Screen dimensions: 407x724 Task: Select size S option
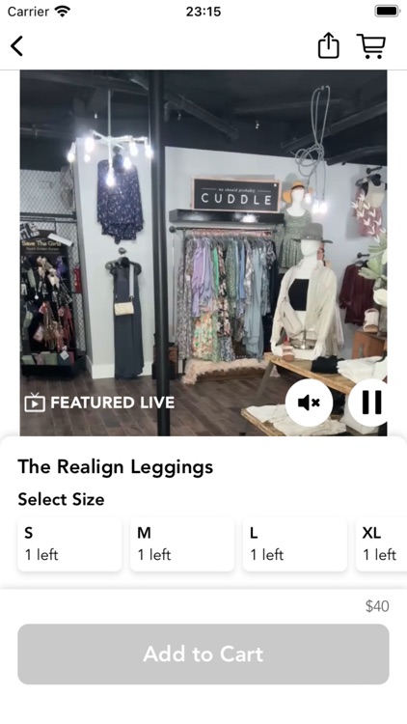[x=69, y=543]
